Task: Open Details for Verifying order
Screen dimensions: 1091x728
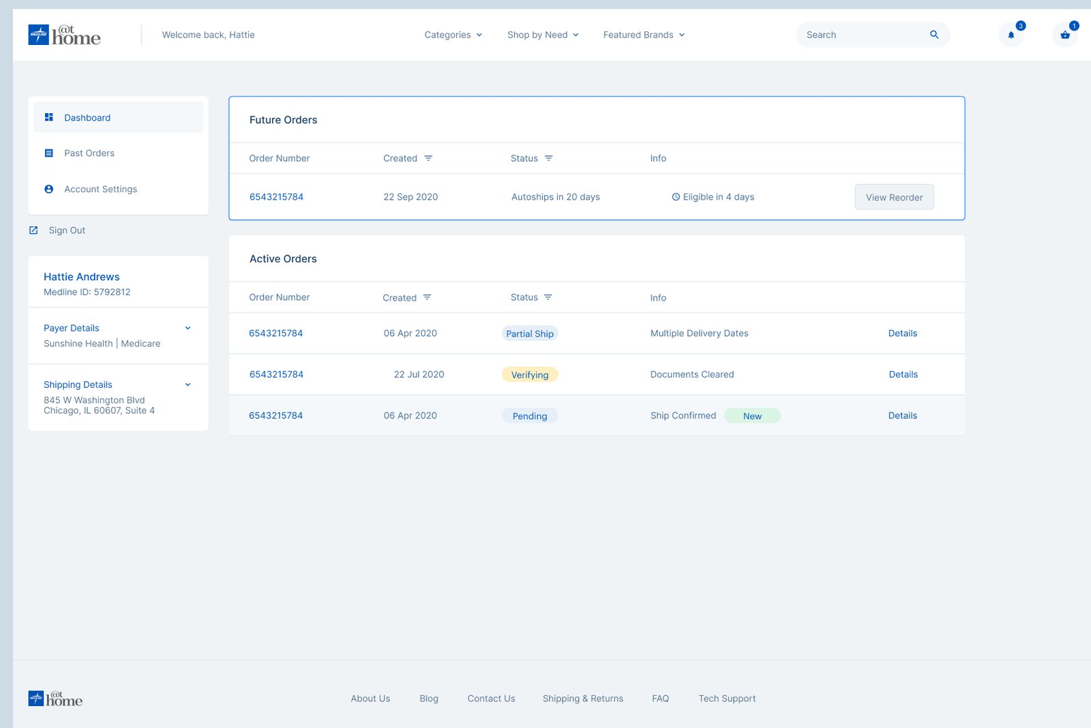Action: (903, 374)
